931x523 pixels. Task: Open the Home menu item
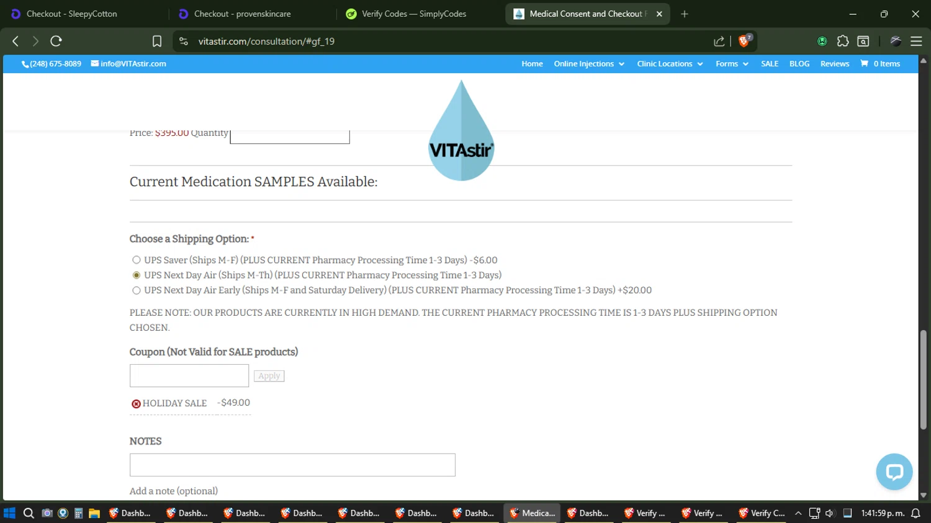[x=532, y=64]
